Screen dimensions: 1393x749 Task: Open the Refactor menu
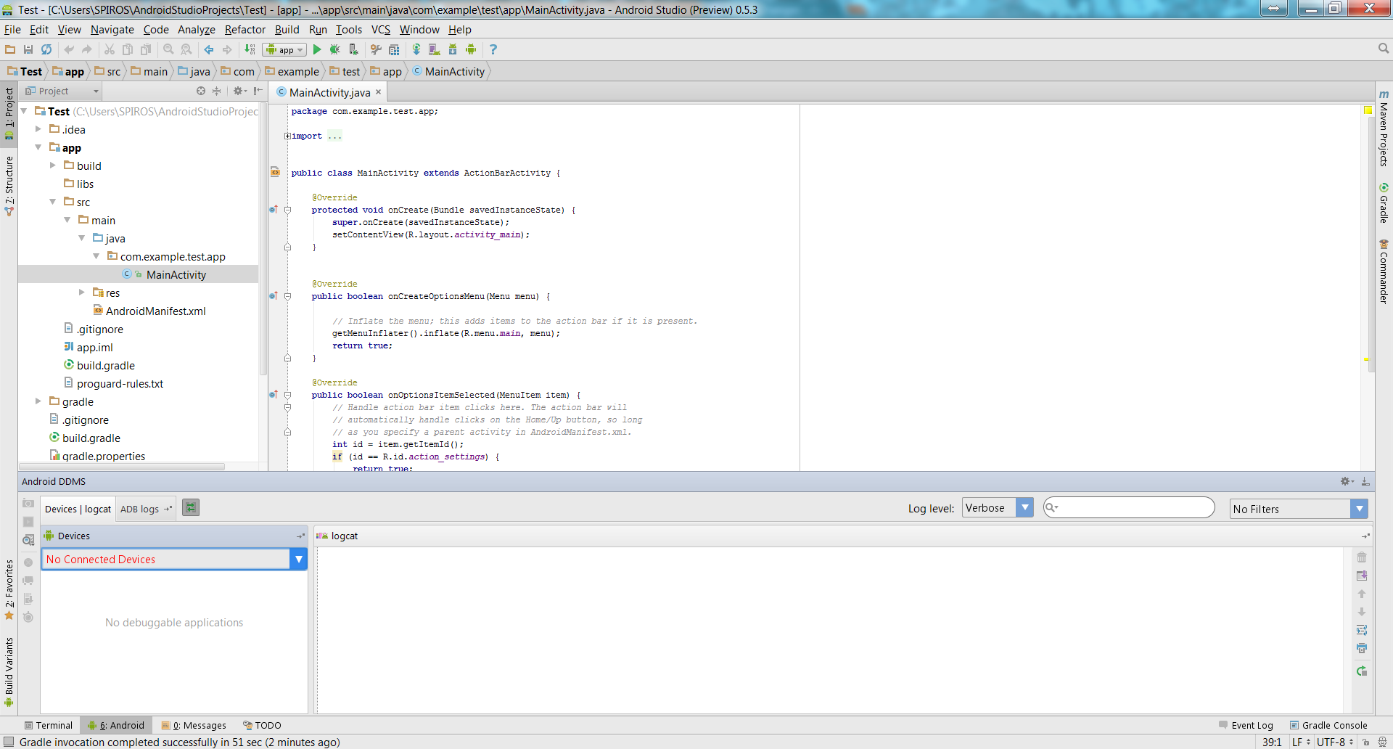click(245, 30)
